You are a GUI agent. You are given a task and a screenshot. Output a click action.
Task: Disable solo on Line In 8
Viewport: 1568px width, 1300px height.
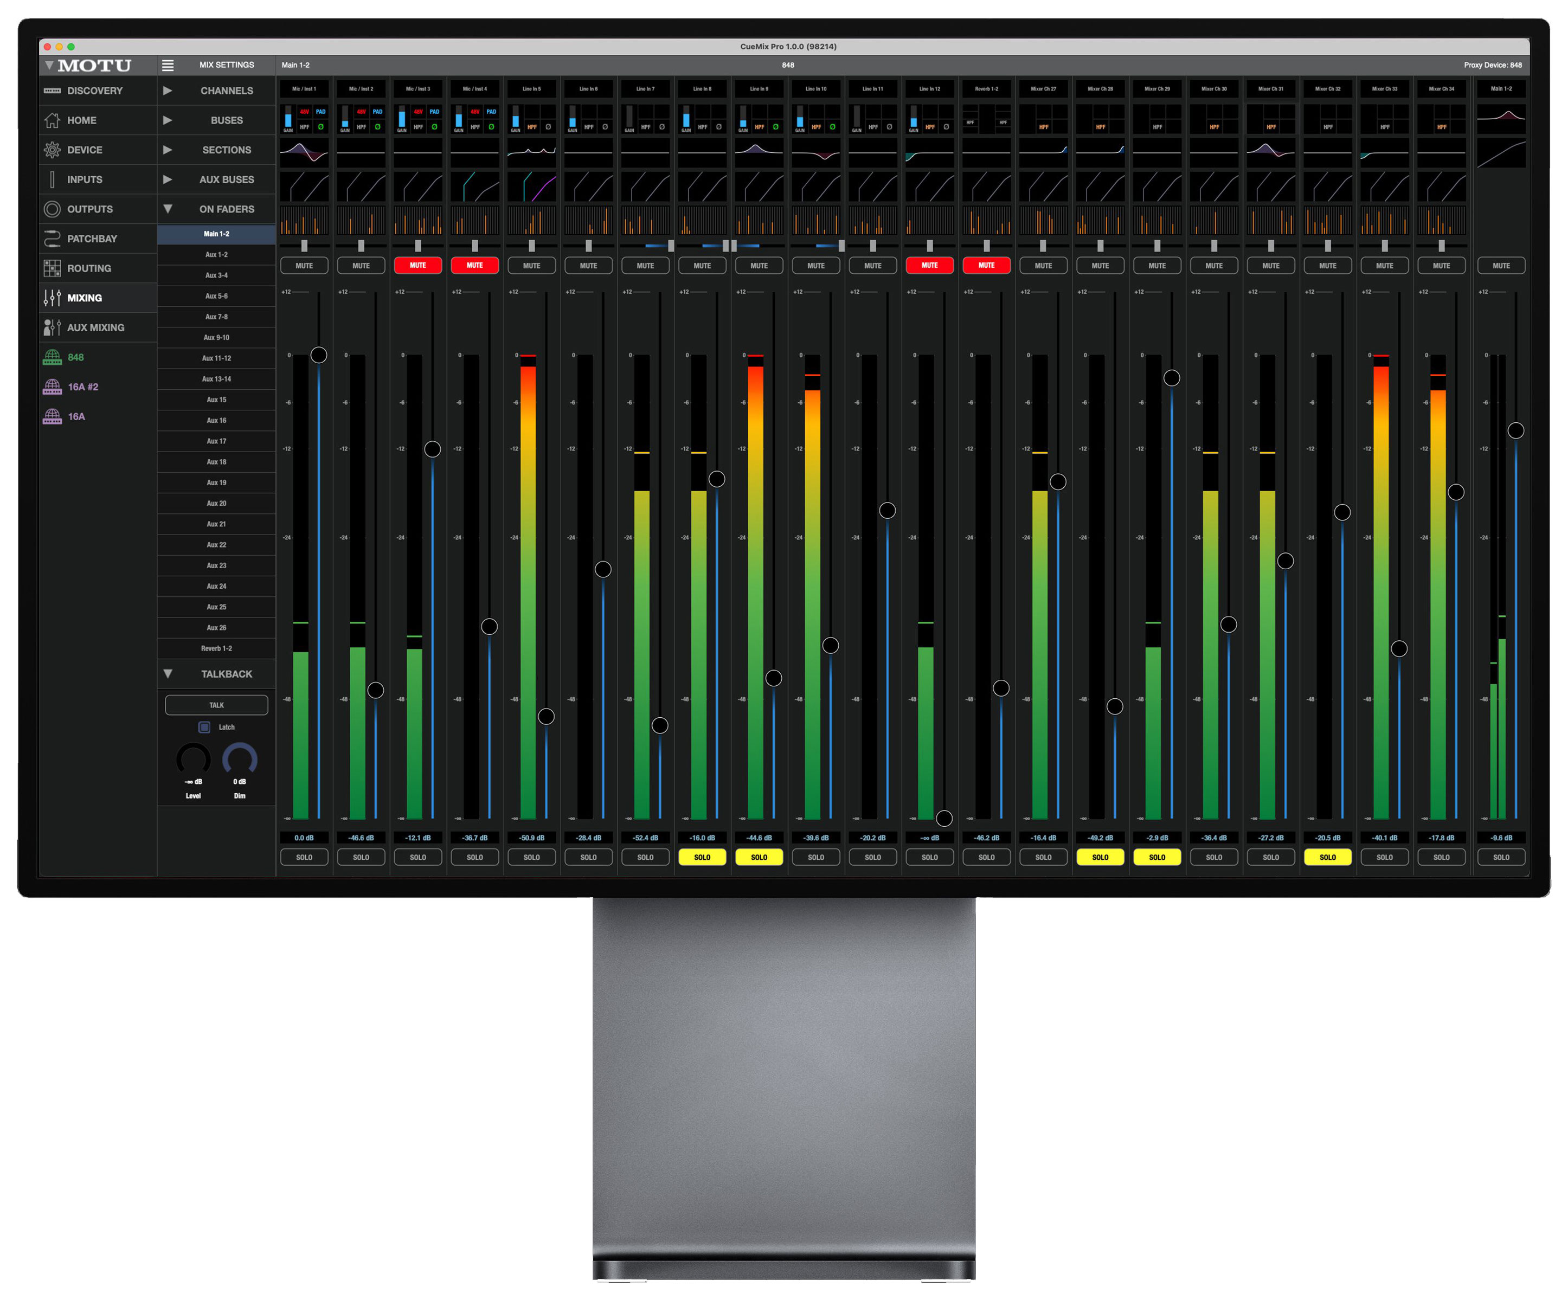[702, 857]
